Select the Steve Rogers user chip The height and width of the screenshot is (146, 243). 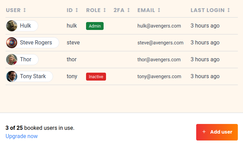(x=36, y=43)
